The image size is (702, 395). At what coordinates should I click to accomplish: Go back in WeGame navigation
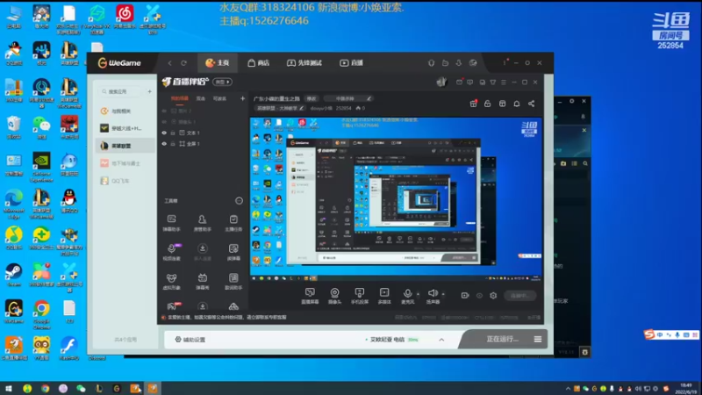coord(169,62)
